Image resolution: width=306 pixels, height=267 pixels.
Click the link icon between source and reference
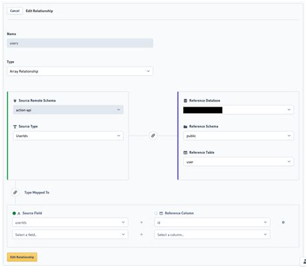point(153,136)
